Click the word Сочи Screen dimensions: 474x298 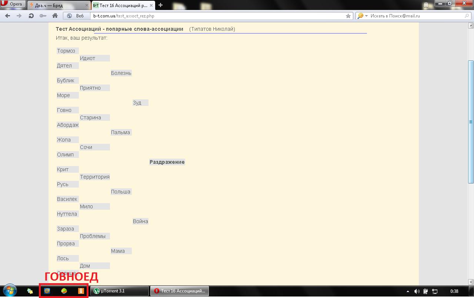pos(86,147)
